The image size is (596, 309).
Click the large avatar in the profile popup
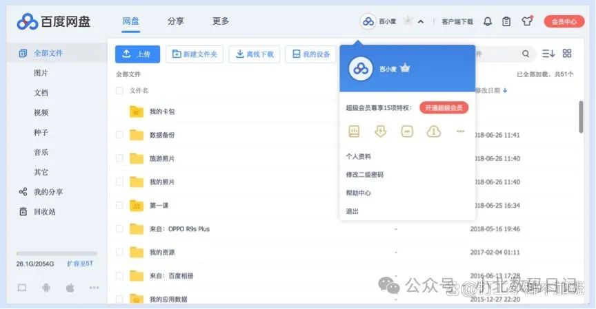pos(361,69)
